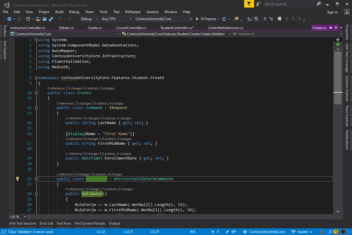Click the send feedback icon next to Quick Launch
This screenshot has height=235, width=352.
click(x=258, y=4)
